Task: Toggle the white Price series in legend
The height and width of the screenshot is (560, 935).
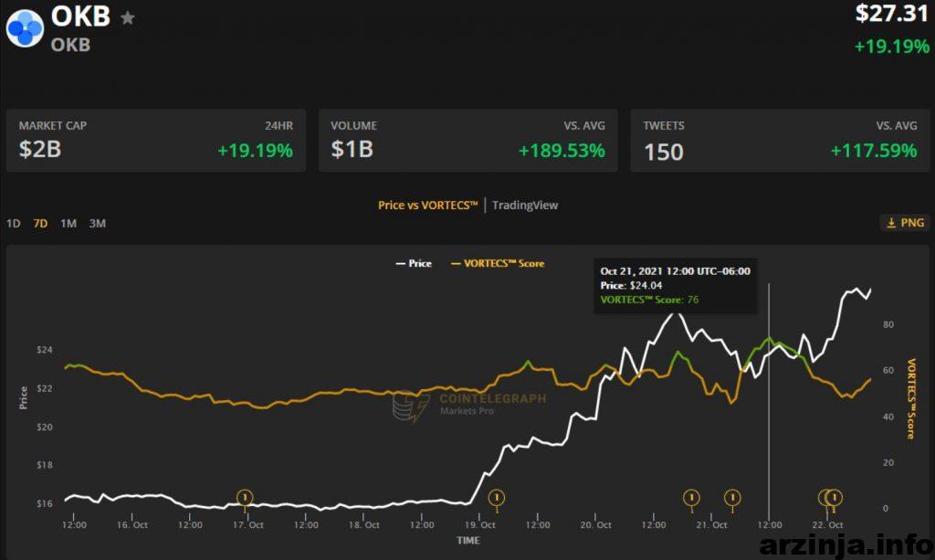Action: coord(413,263)
